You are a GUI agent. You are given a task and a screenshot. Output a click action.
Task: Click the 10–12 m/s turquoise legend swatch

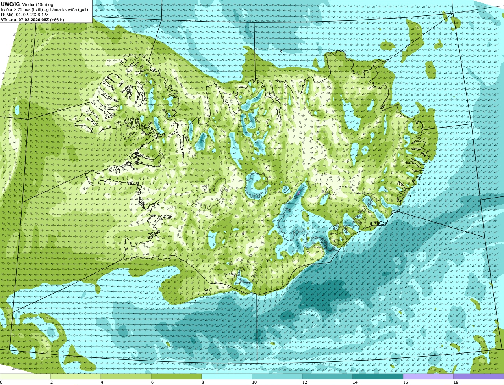coord(277,377)
